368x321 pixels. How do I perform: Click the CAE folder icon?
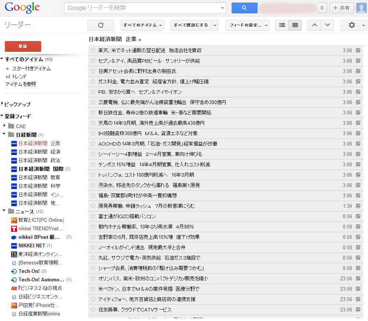[11, 126]
